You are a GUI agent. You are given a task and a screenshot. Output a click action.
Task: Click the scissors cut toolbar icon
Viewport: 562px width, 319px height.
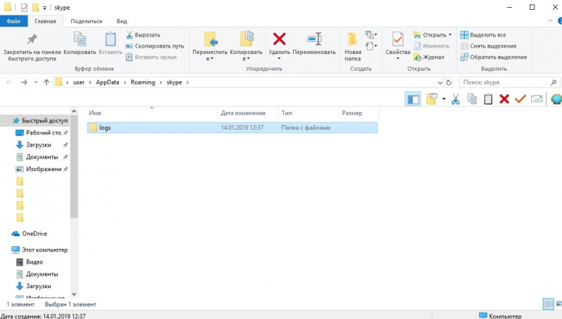[x=455, y=99]
